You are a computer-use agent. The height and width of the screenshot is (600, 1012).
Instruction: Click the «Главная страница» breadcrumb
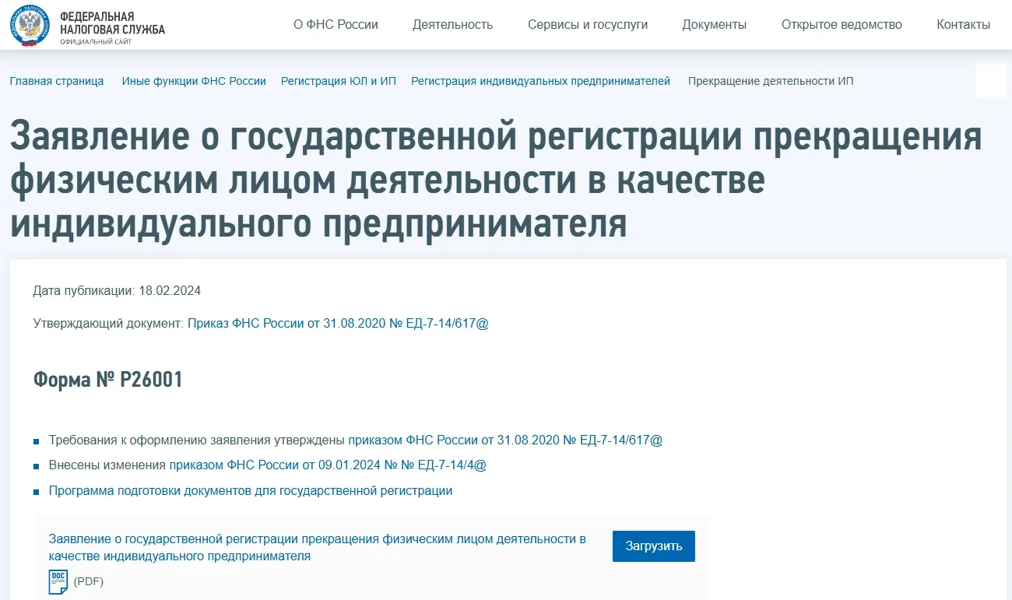pos(57,81)
